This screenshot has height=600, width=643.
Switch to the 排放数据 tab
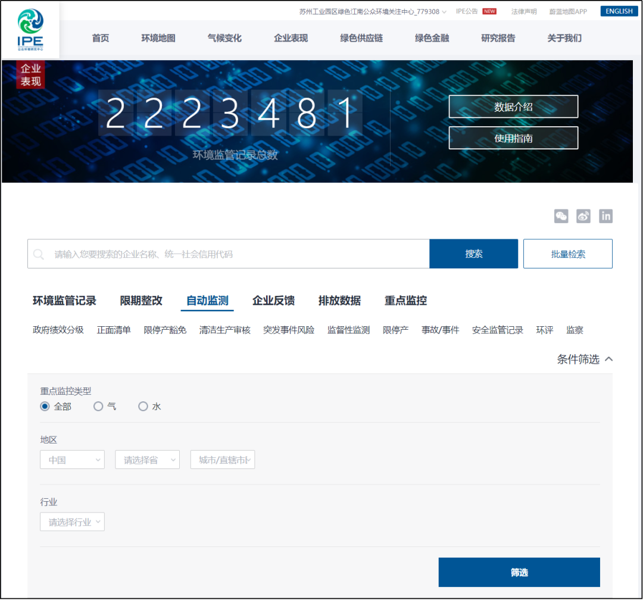(339, 301)
